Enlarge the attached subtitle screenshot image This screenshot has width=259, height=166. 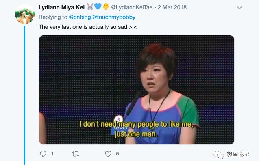tap(136, 90)
